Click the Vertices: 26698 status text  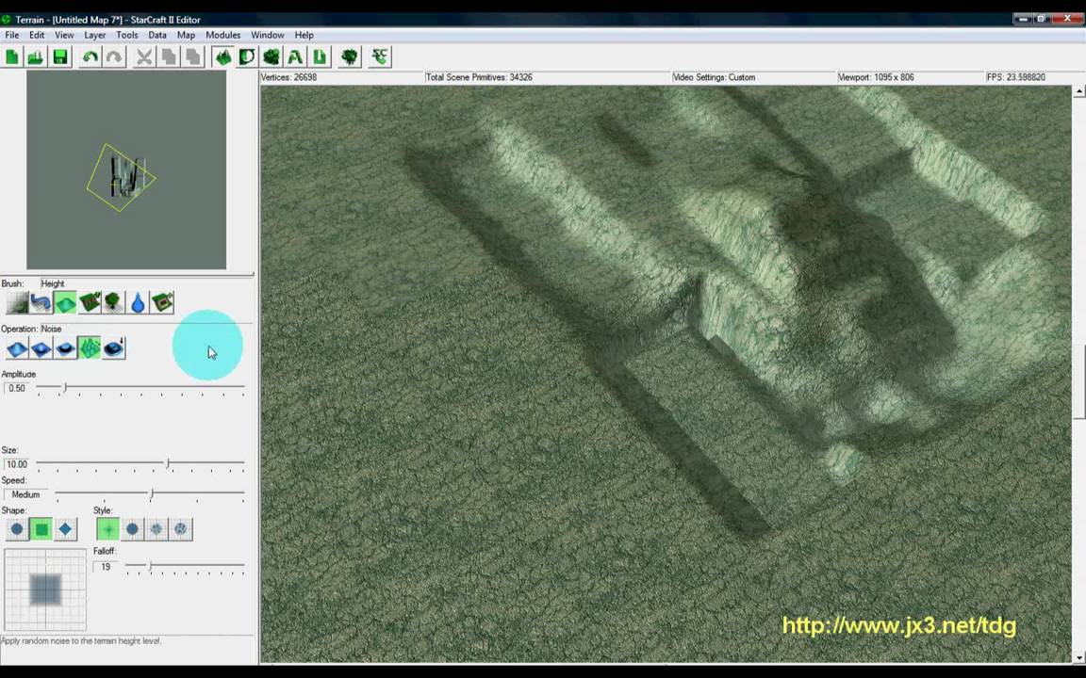288,77
